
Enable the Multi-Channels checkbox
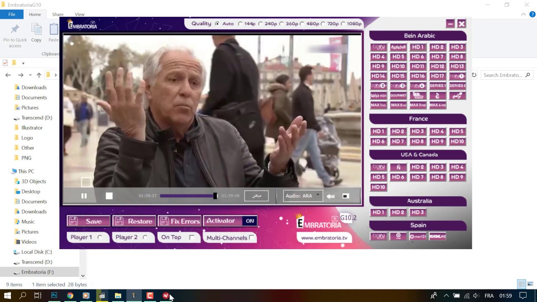tap(251, 238)
